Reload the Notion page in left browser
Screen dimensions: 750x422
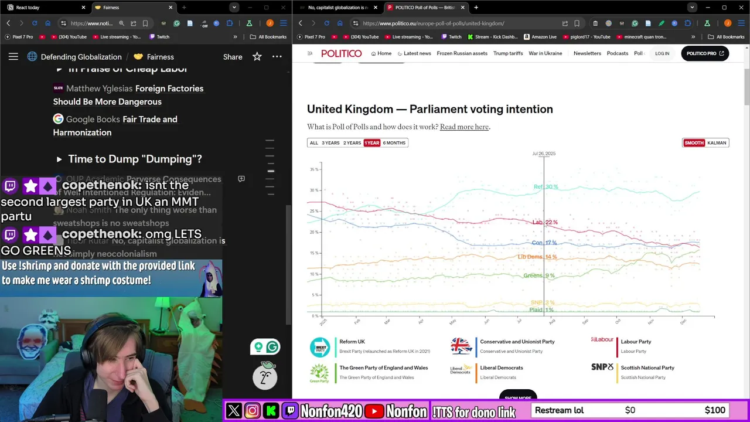[x=35, y=23]
